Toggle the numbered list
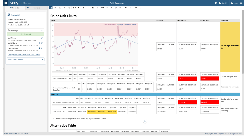The width and height of the screenshot is (244, 139). (116, 8)
